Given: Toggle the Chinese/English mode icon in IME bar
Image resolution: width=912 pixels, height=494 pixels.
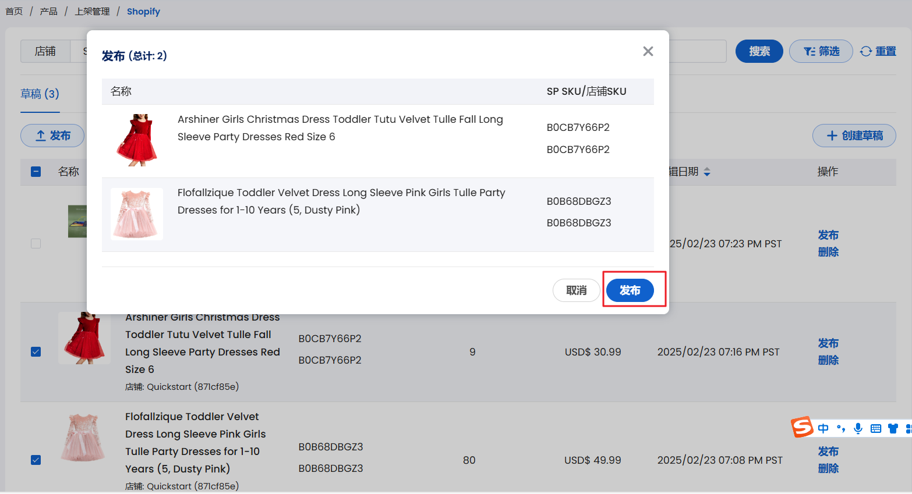Looking at the screenshot, I should tap(823, 429).
